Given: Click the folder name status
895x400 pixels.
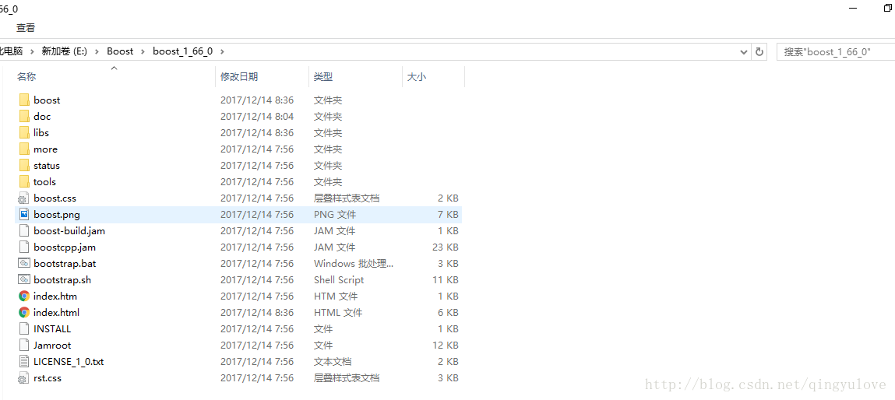Looking at the screenshot, I should pos(46,166).
